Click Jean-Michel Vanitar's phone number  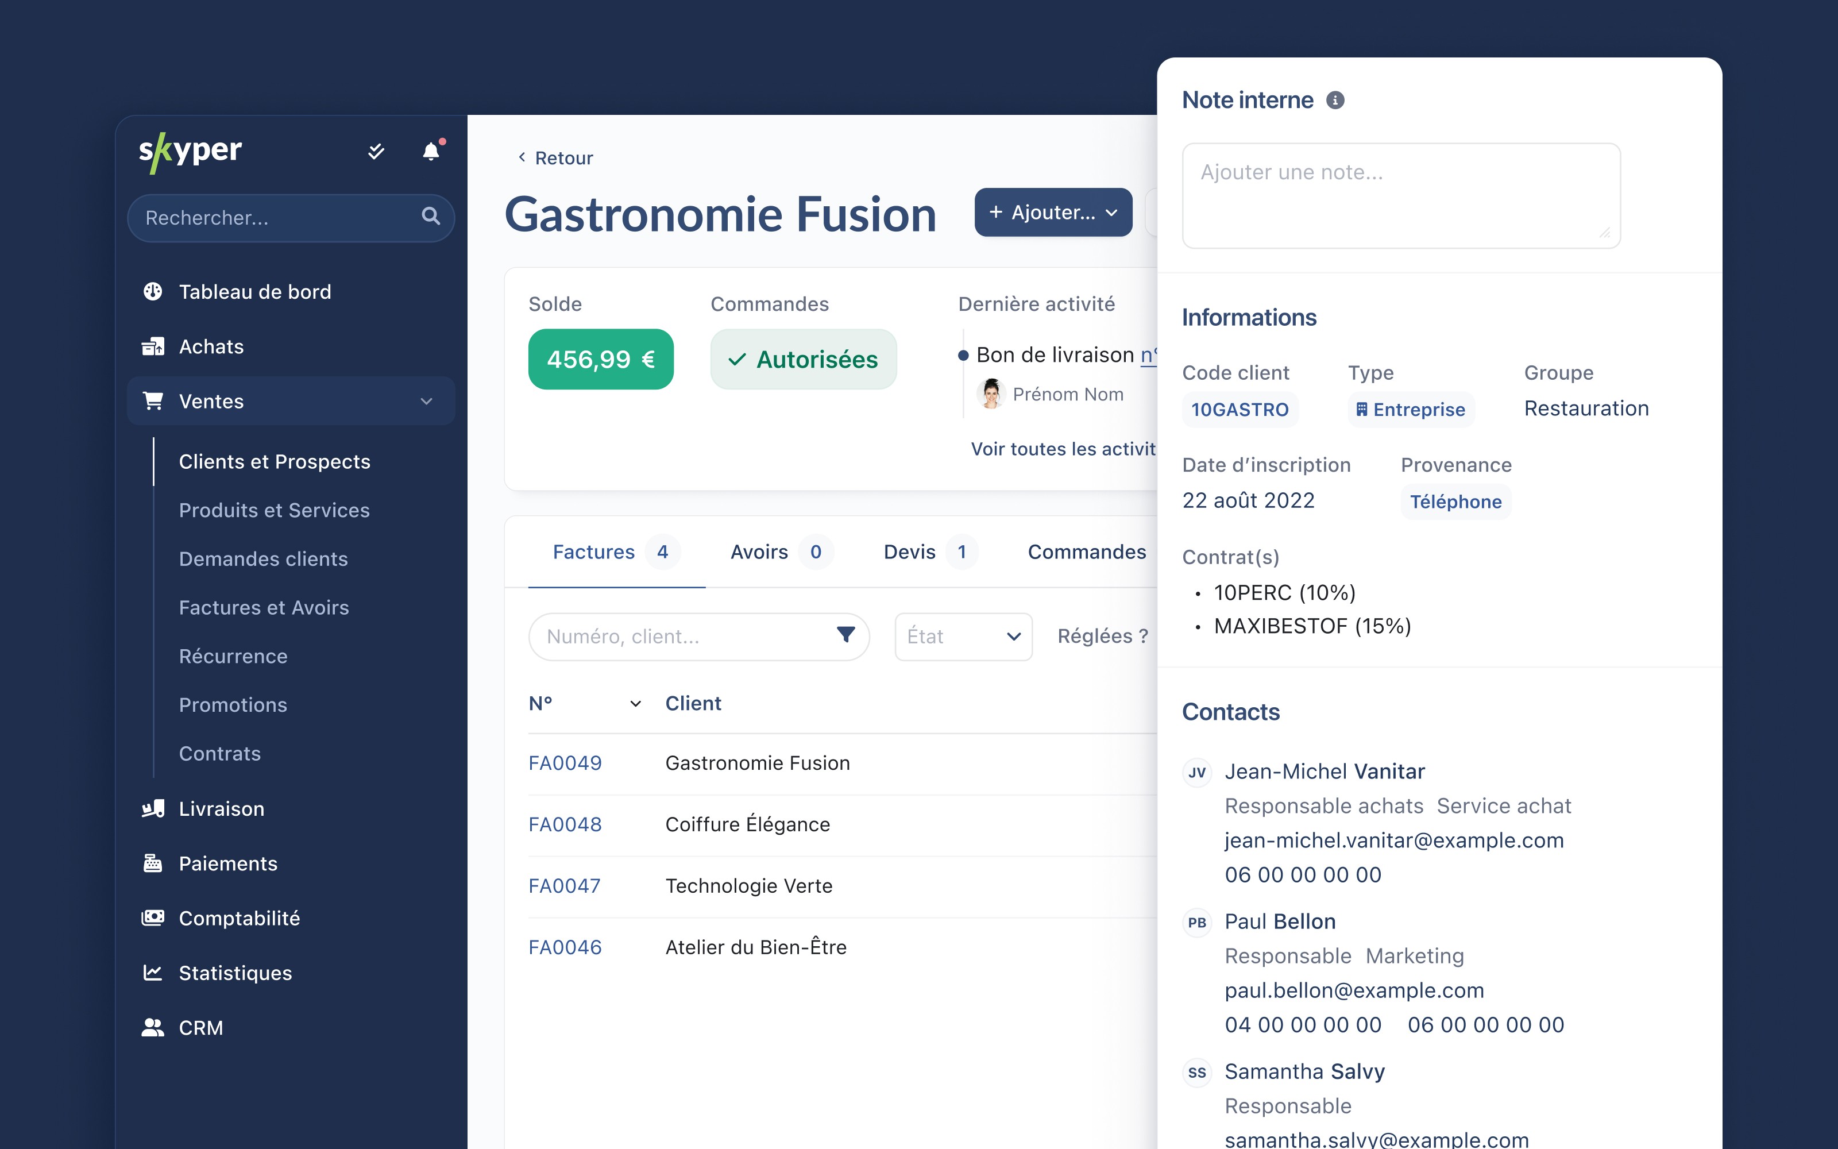[x=1303, y=874]
